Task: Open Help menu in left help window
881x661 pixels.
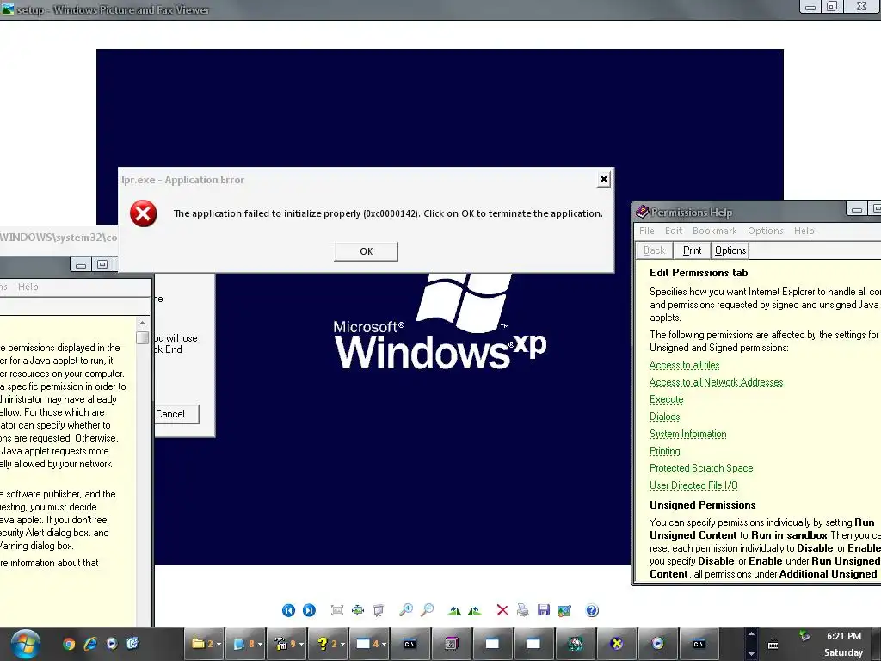Action: tap(28, 287)
